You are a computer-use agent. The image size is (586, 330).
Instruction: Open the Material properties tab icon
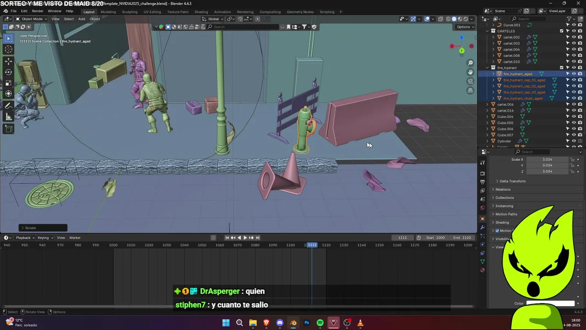click(482, 270)
